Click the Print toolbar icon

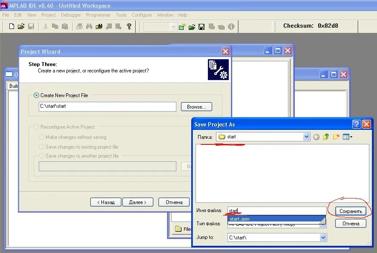tap(79, 26)
